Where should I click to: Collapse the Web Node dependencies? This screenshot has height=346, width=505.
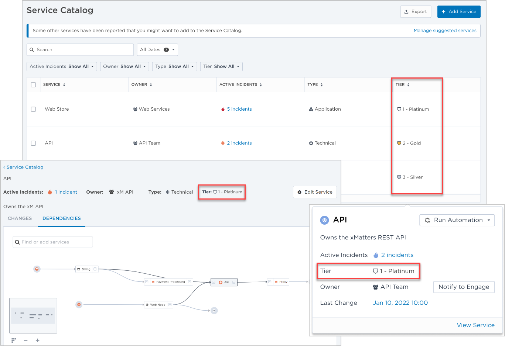pos(170,305)
